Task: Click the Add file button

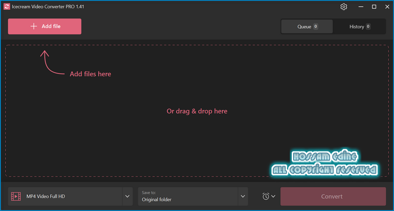Action: [x=45, y=26]
